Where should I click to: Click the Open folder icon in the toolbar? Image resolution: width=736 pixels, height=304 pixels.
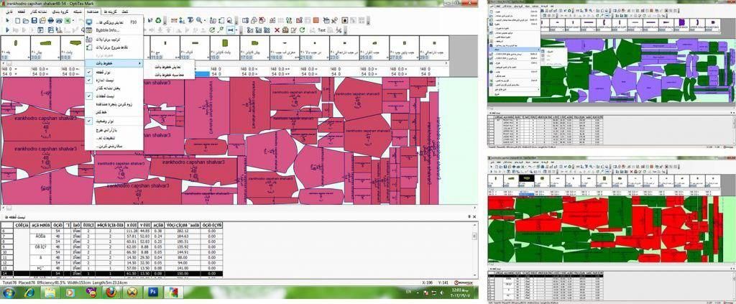click(26, 21)
